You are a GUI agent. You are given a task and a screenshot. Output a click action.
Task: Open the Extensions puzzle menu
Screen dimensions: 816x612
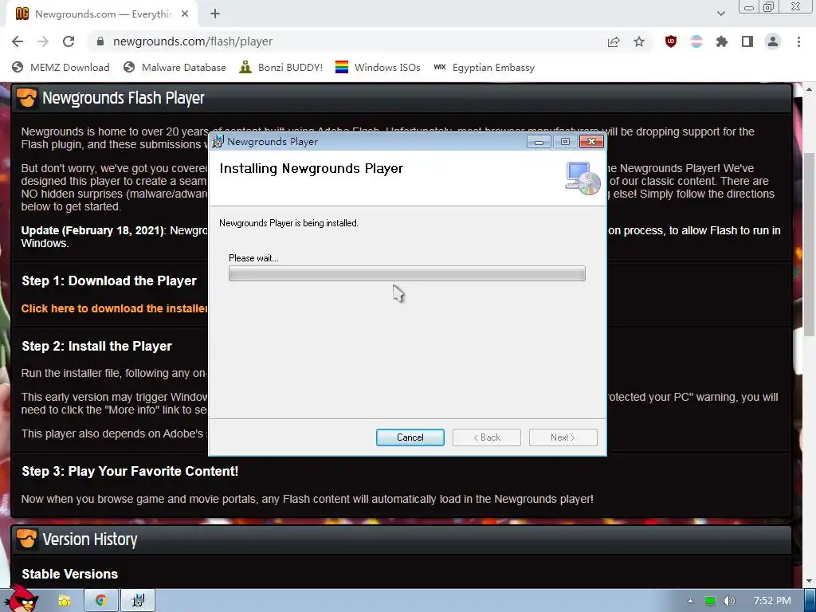point(722,41)
